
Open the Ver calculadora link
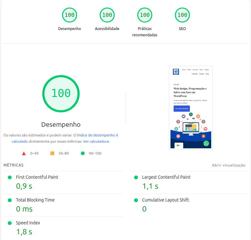point(96,141)
